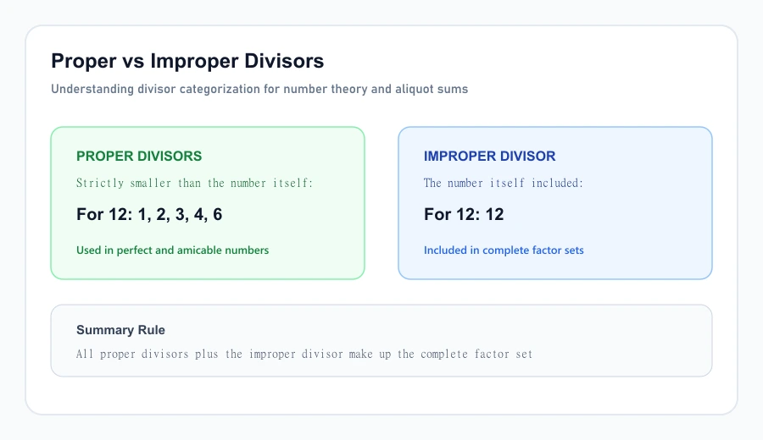This screenshot has height=440, width=763.
Task: Click 'Used in perfect and amicable numbers'
Action: tap(172, 250)
